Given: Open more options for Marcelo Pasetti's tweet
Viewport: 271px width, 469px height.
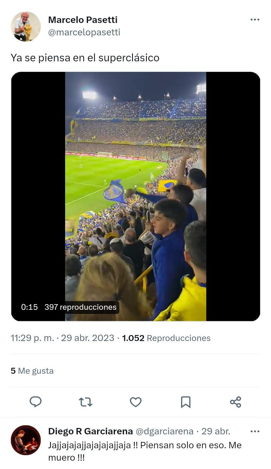Looking at the screenshot, I should coord(255,20).
